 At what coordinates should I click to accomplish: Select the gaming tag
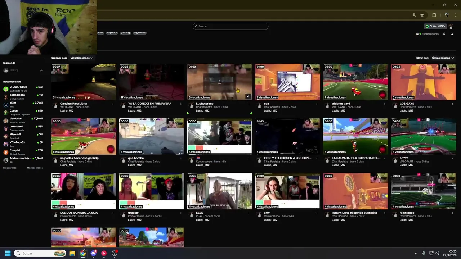125,32
